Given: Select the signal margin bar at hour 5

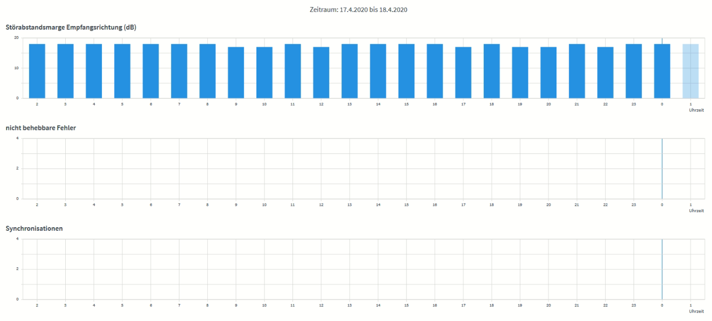Looking at the screenshot, I should [x=122, y=71].
